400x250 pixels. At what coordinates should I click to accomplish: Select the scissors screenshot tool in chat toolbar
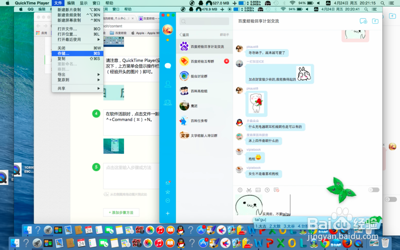click(249, 190)
